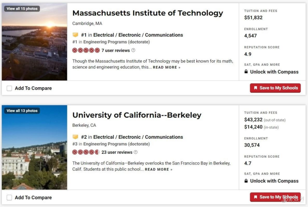View all 13 photos of Berkeley
Viewport: 308px width, 207px height.
click(x=22, y=111)
